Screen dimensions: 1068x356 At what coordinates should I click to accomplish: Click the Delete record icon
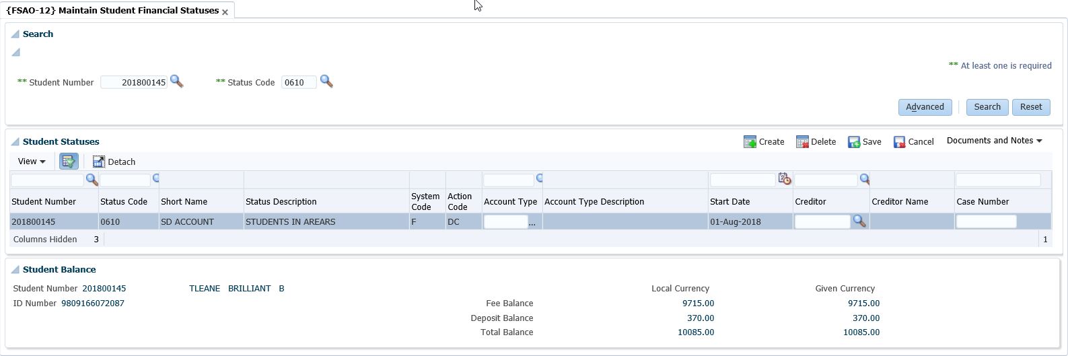coord(802,142)
